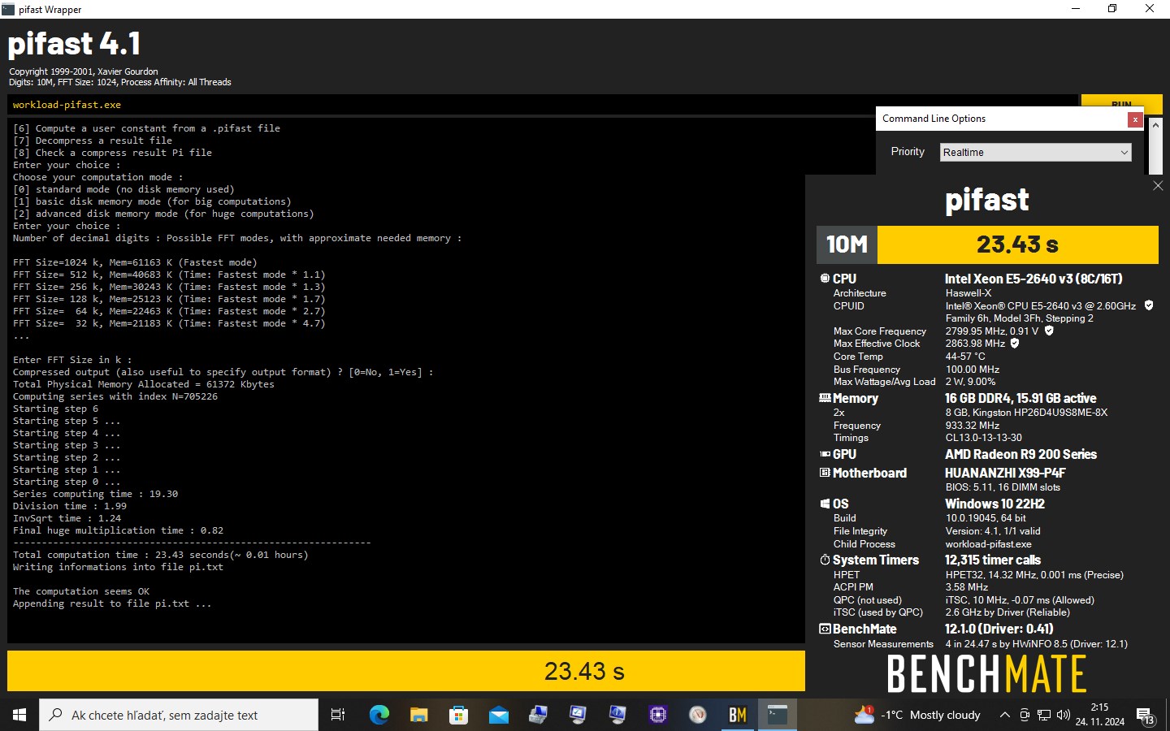Image resolution: width=1170 pixels, height=731 pixels.
Task: Click the shield badge beside Max Effective Clock
Action: tap(1015, 343)
